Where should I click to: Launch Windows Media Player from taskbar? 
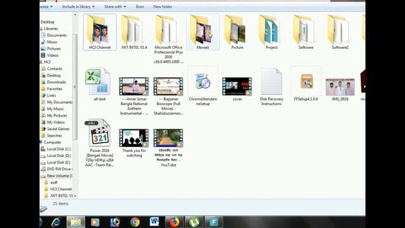pos(95,222)
